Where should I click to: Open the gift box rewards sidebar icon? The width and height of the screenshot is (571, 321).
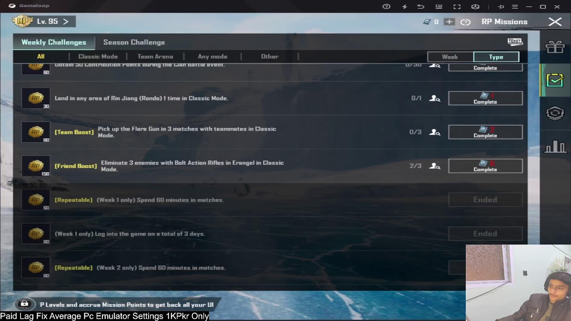(555, 46)
